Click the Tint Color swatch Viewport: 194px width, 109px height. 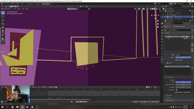(x=183, y=80)
